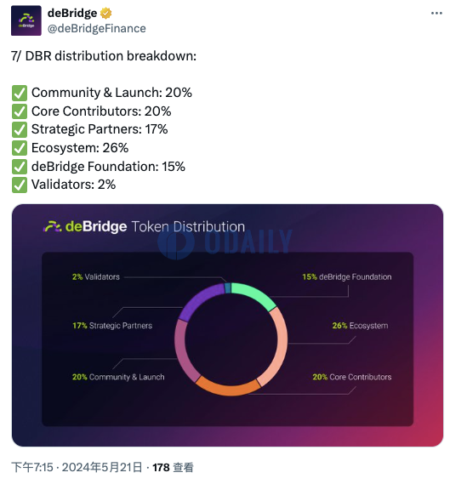Click the ODAILY watermark logo
This screenshot has width=450, height=484.
point(225,242)
